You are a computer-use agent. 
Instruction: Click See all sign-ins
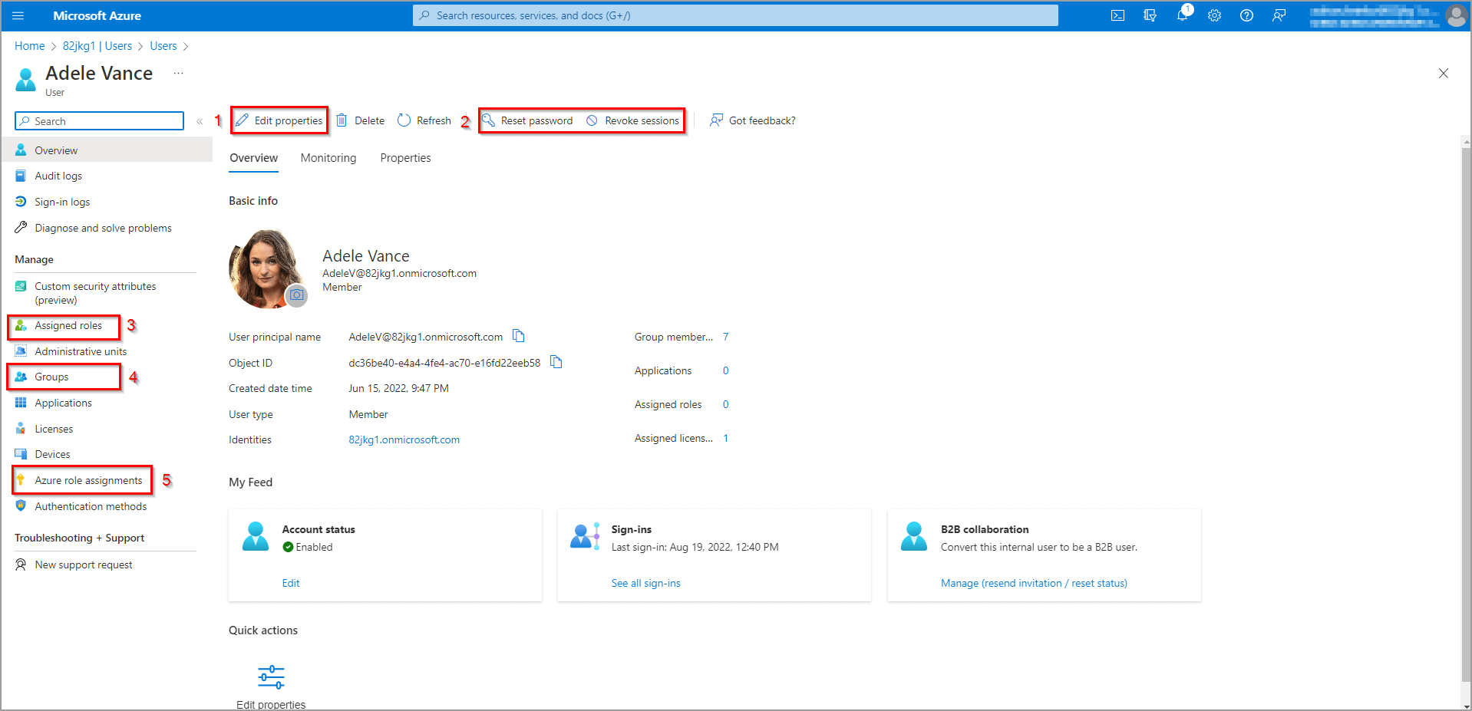click(x=646, y=583)
